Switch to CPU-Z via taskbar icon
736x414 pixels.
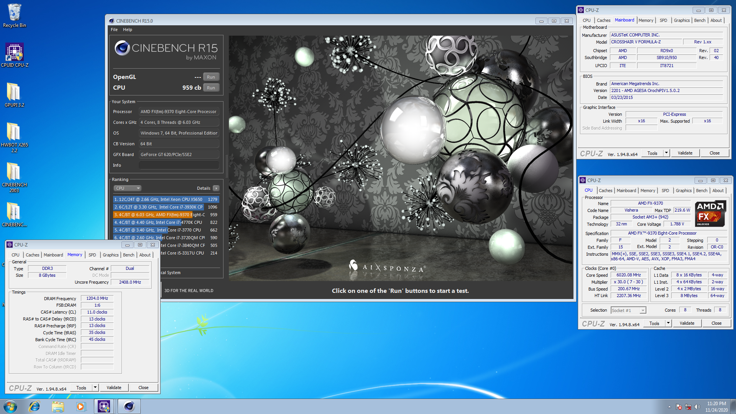tap(104, 406)
